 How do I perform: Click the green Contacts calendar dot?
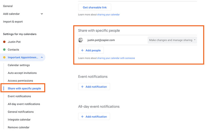click(4, 50)
